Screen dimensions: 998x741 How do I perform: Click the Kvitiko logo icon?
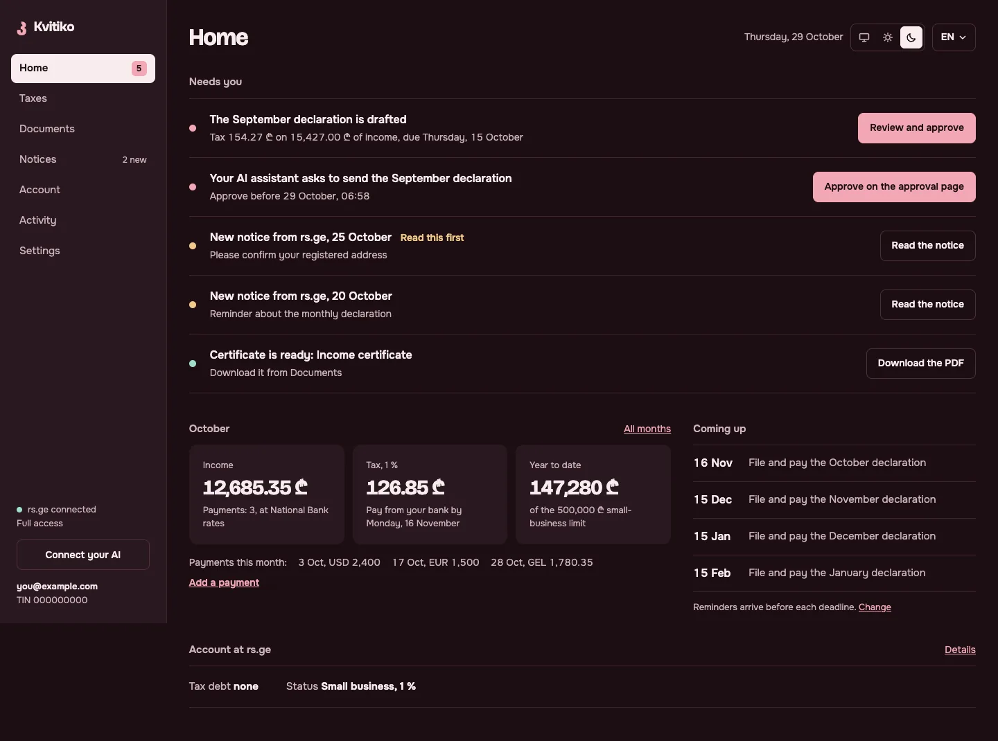[21, 28]
